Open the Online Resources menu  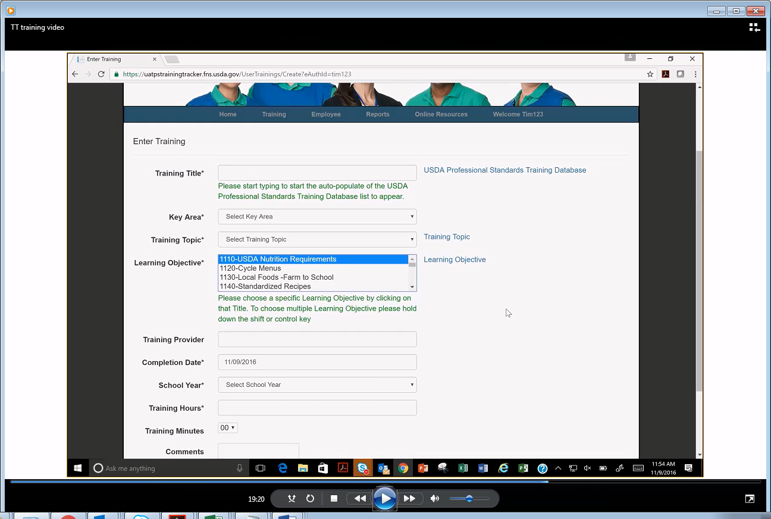[441, 114]
